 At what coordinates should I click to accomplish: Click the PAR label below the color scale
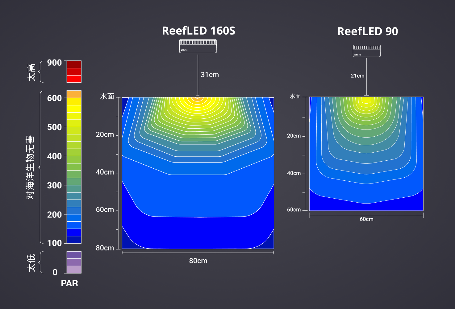(x=69, y=283)
